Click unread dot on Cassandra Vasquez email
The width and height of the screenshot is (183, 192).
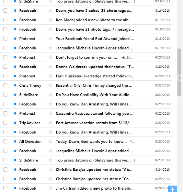coord(15,113)
